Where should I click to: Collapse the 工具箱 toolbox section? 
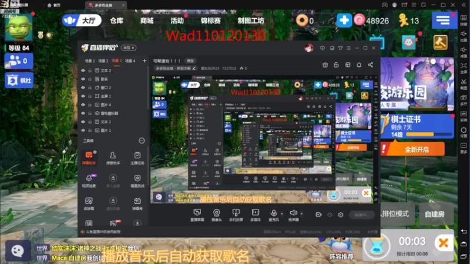pyautogui.click(x=142, y=141)
